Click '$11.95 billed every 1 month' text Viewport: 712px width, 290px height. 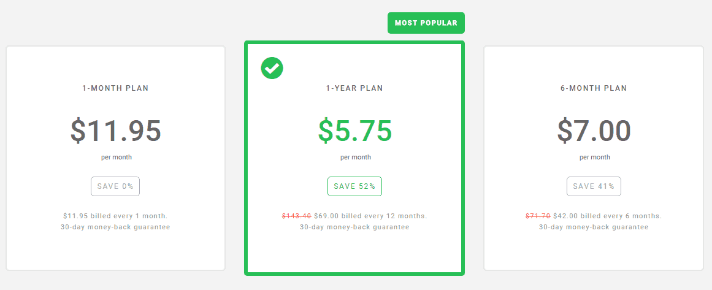[115, 216]
